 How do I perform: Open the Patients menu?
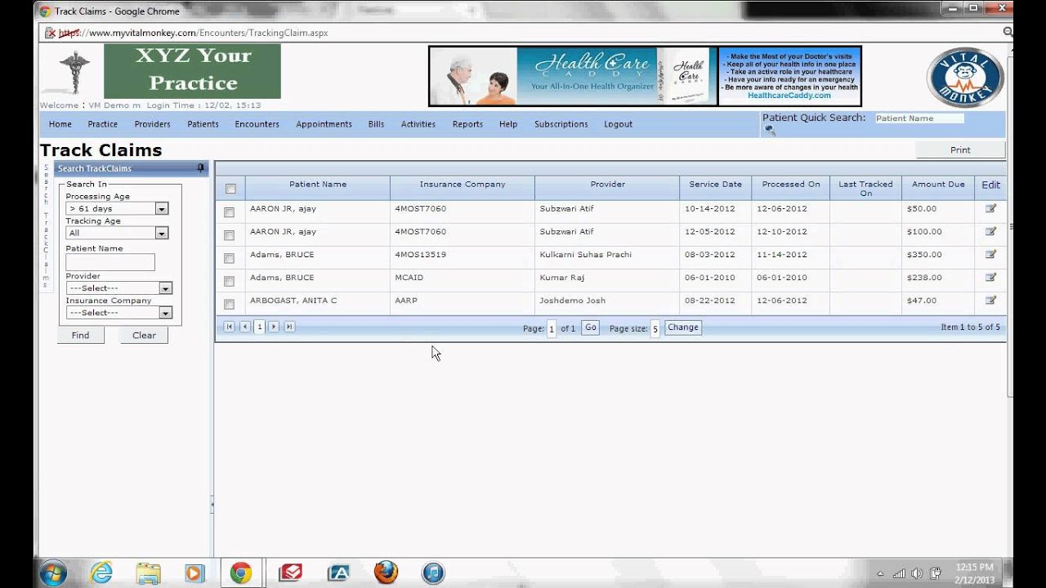click(x=203, y=124)
